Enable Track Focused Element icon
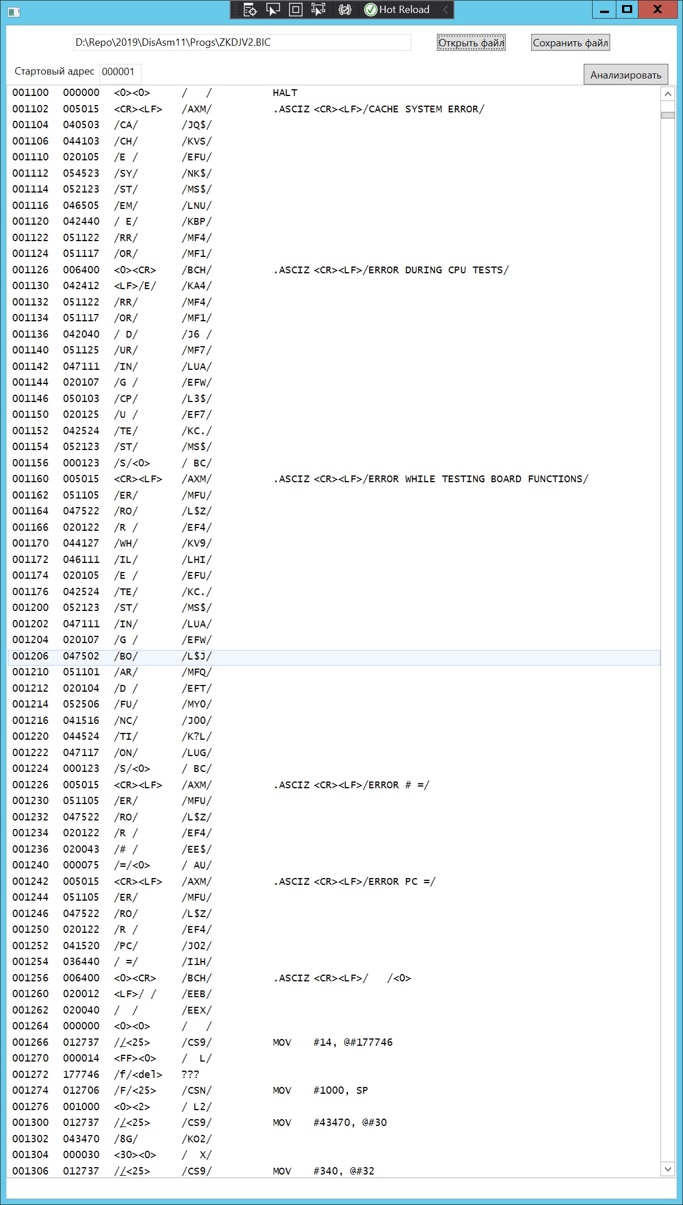This screenshot has width=683, height=1205. pyautogui.click(x=318, y=10)
